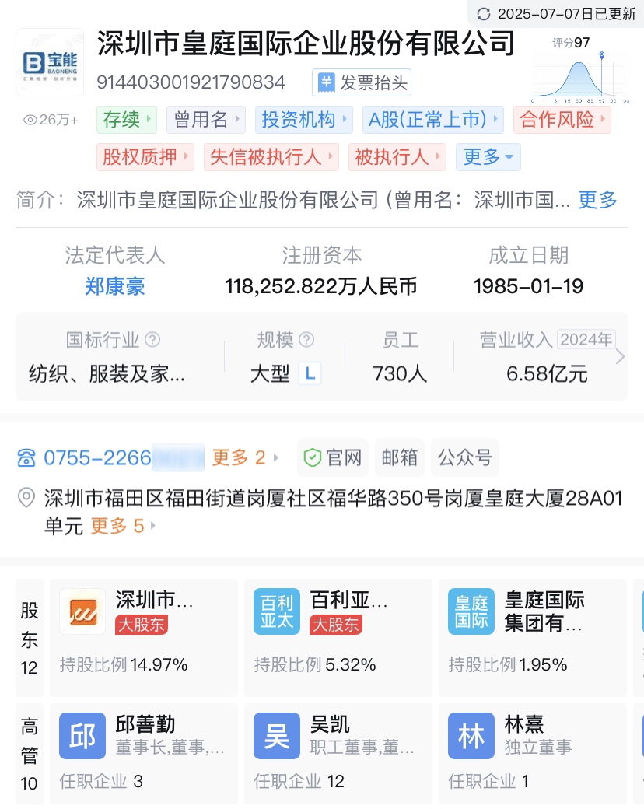Open the blue 更多 tags dropdown
The height and width of the screenshot is (809, 644).
coord(488,157)
